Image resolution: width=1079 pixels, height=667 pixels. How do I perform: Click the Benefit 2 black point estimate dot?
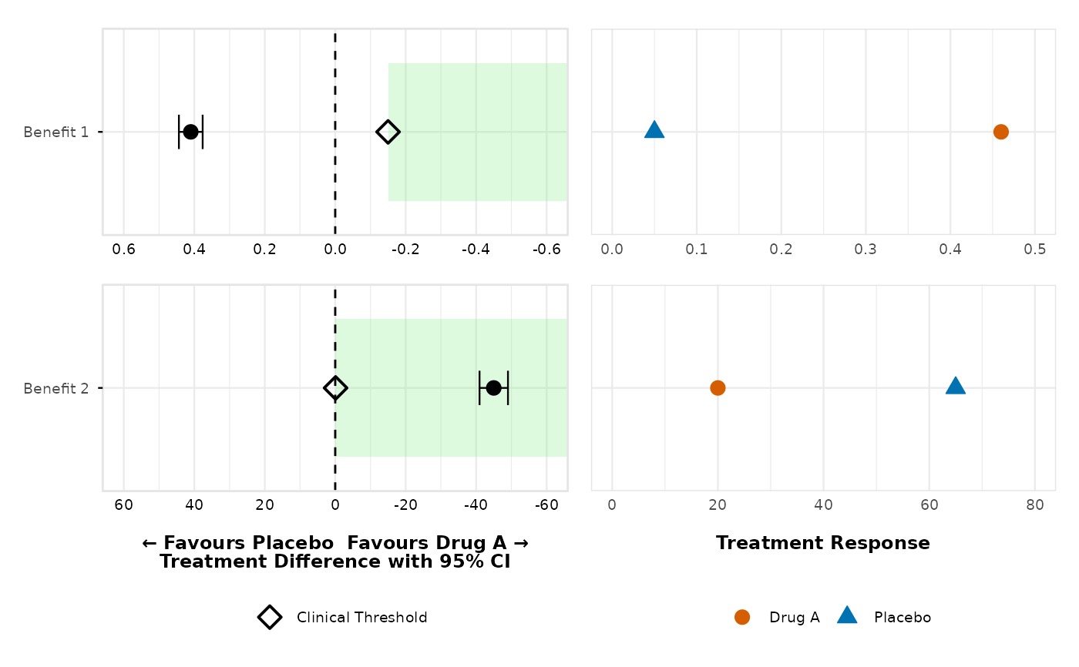[x=493, y=387]
